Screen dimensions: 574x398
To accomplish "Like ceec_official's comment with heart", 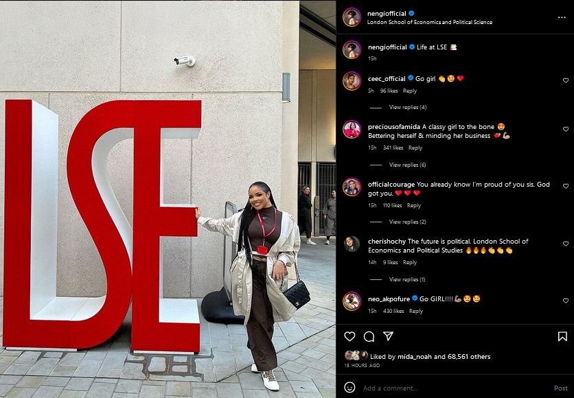I will [566, 80].
